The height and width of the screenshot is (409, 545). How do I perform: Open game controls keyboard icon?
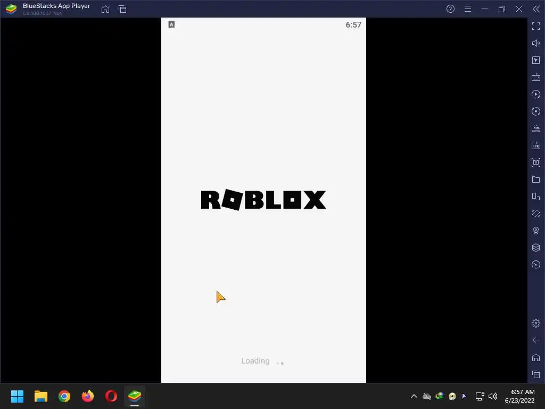(x=536, y=77)
